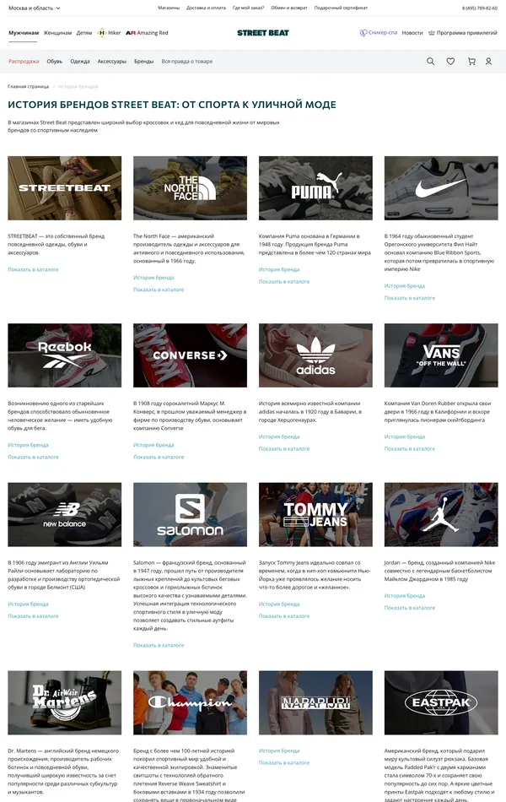
Task: Select the Женщинам tab
Action: point(57,33)
